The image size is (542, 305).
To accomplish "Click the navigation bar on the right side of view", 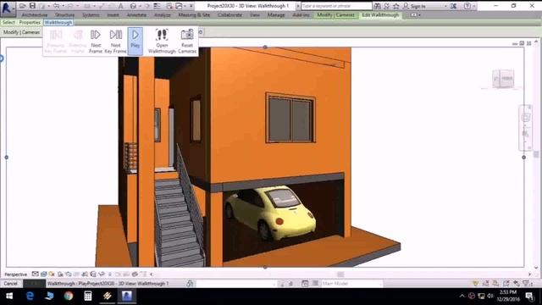I will [x=525, y=128].
